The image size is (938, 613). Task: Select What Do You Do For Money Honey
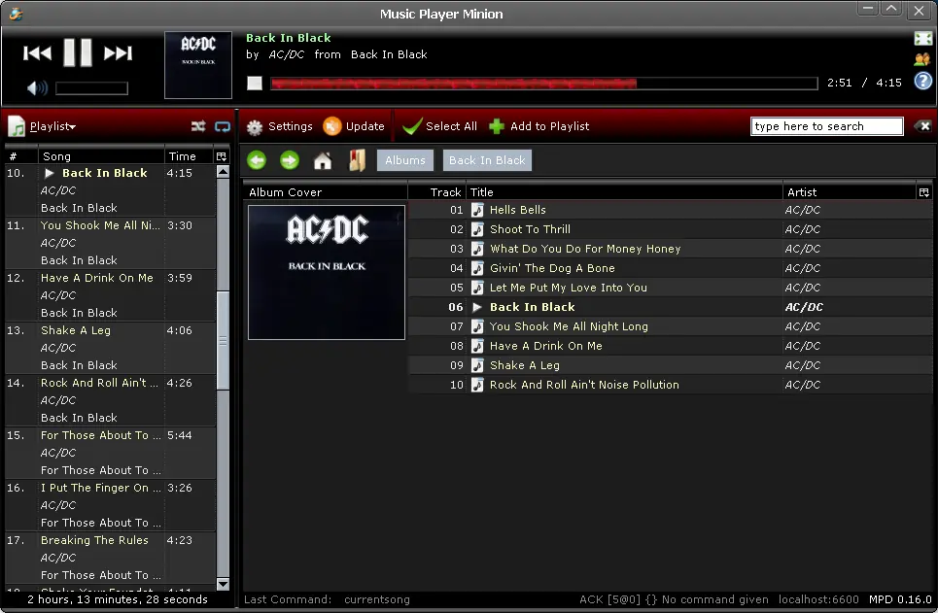click(585, 249)
